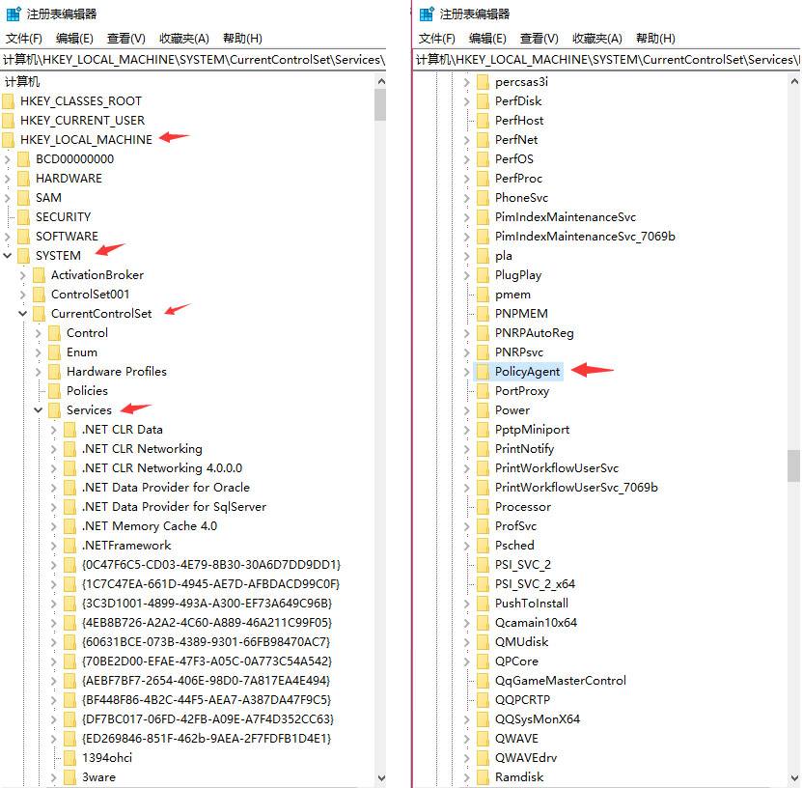
Task: Click the down arrow on the left scrollbar
Action: coord(382,777)
